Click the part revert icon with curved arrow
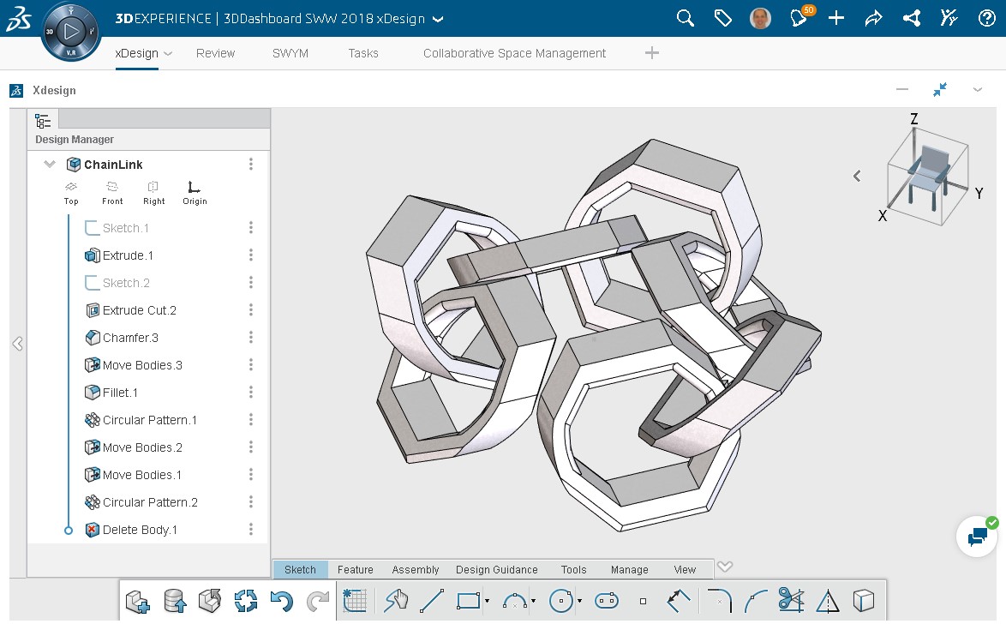The image size is (1006, 630). pyautogui.click(x=210, y=601)
